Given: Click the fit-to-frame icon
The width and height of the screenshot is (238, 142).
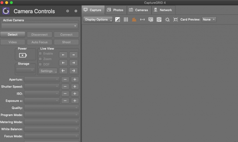Looking at the screenshot, I should point(175,19).
